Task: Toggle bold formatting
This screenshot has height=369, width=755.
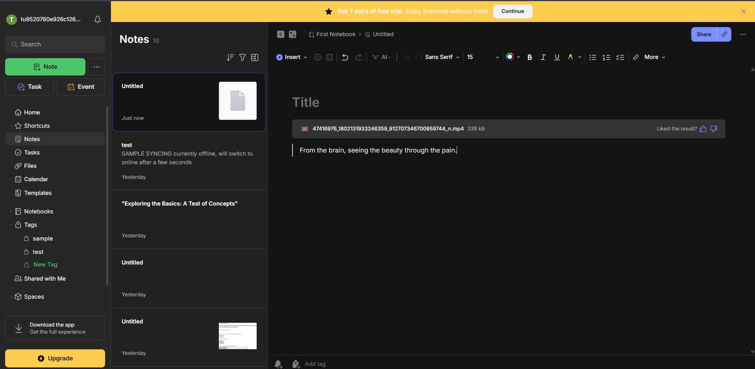Action: pyautogui.click(x=530, y=57)
